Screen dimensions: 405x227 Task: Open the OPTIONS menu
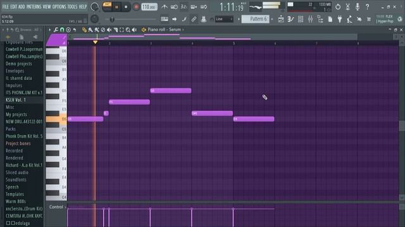(x=59, y=7)
